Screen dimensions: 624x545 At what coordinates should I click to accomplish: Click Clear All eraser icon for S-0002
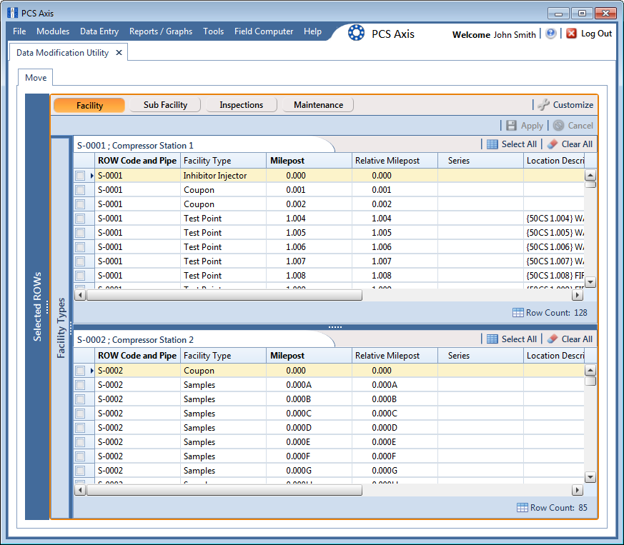point(553,339)
